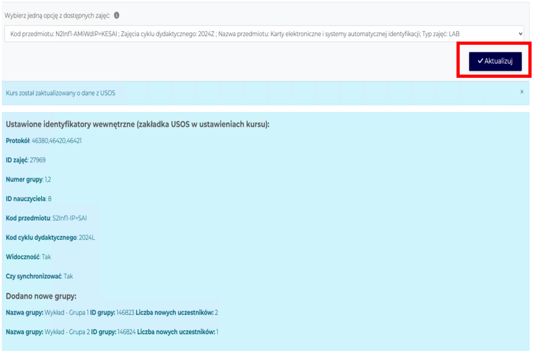This screenshot has width=533, height=356.
Task: Open the available classes dropdown list
Action: (263, 34)
